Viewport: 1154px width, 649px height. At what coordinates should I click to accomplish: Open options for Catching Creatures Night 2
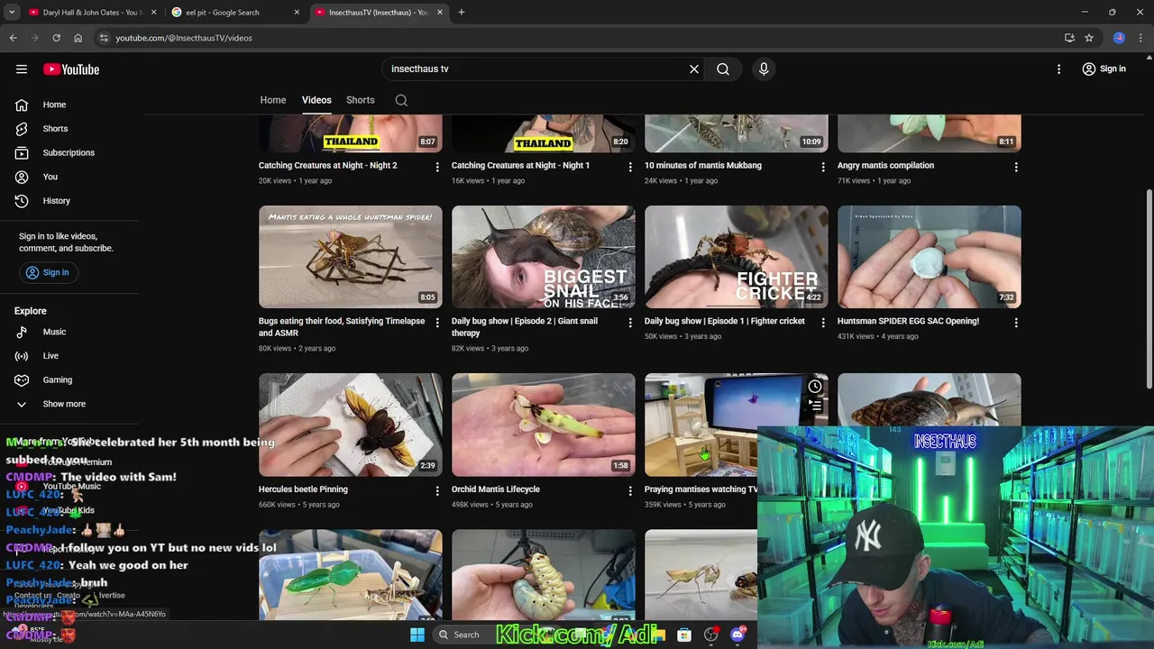437,167
